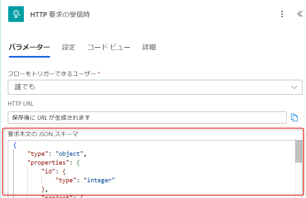Click the "properties" key in schema

pyautogui.click(x=48, y=163)
